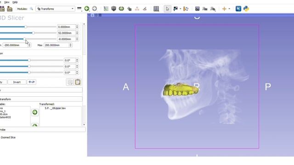
Task: Click the first rotation slider handle
Action: point(29,60)
